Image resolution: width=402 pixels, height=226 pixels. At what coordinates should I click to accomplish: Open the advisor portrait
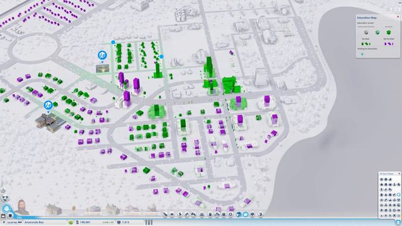coord(21,207)
